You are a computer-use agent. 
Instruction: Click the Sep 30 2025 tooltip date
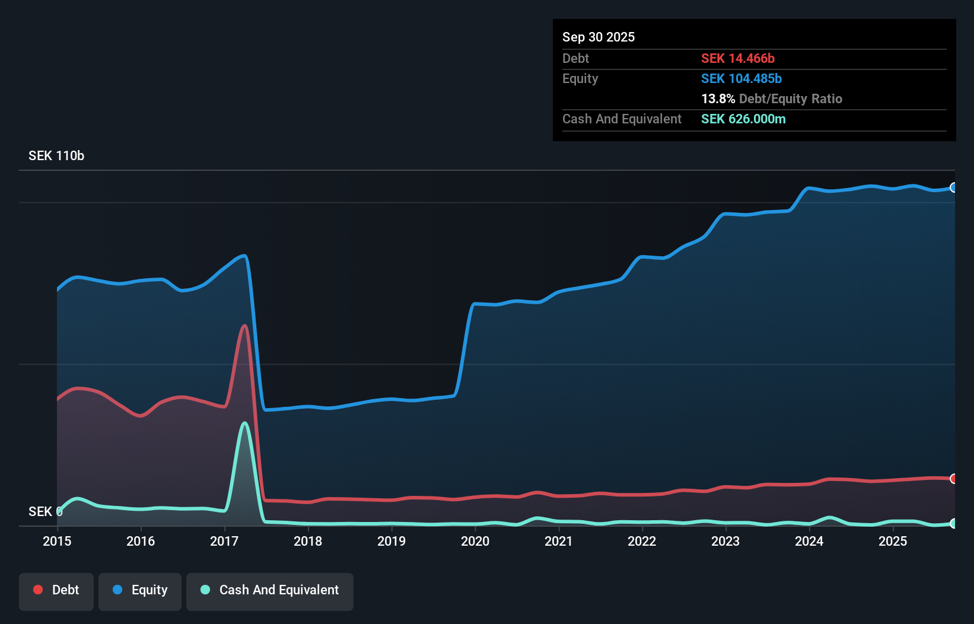[599, 37]
